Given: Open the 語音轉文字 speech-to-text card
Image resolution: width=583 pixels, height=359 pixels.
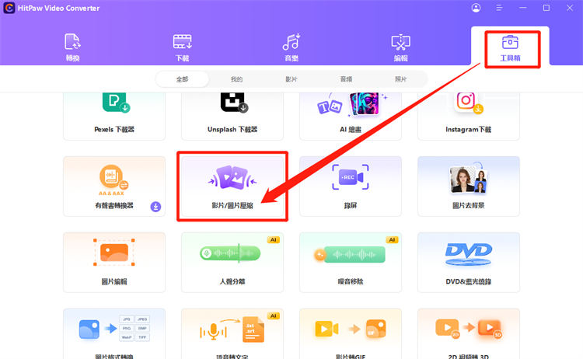Looking at the screenshot, I should (232, 333).
